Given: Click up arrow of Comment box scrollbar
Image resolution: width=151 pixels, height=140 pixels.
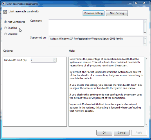Looking at the screenshot, I should click(145, 22).
